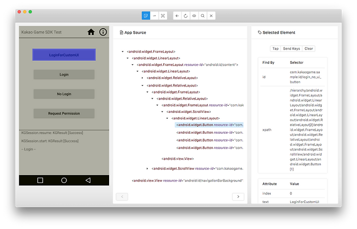Click the Tap action button
Viewport: 357px width, 229px height.
coord(275,48)
